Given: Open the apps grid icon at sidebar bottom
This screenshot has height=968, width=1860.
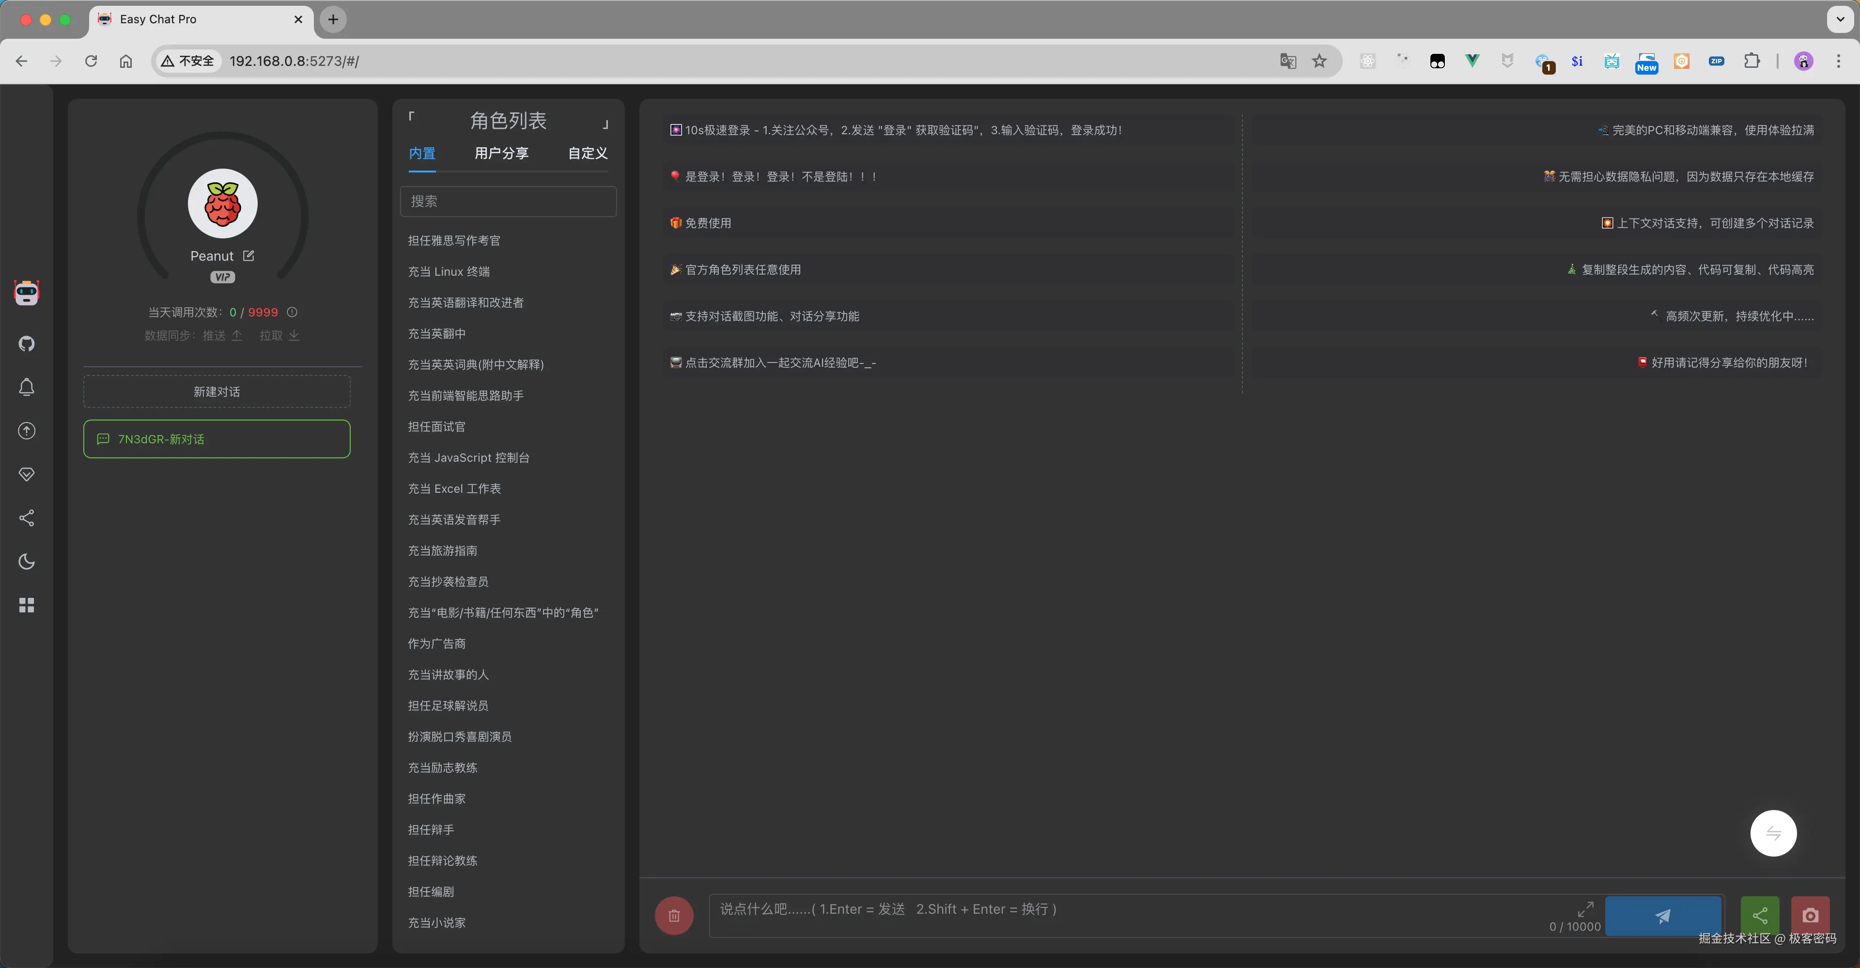Looking at the screenshot, I should coord(27,605).
